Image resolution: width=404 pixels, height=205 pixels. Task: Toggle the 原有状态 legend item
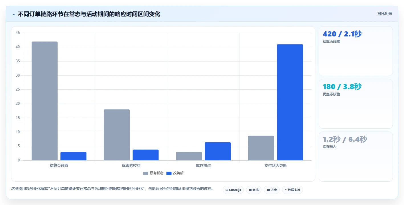(153, 173)
